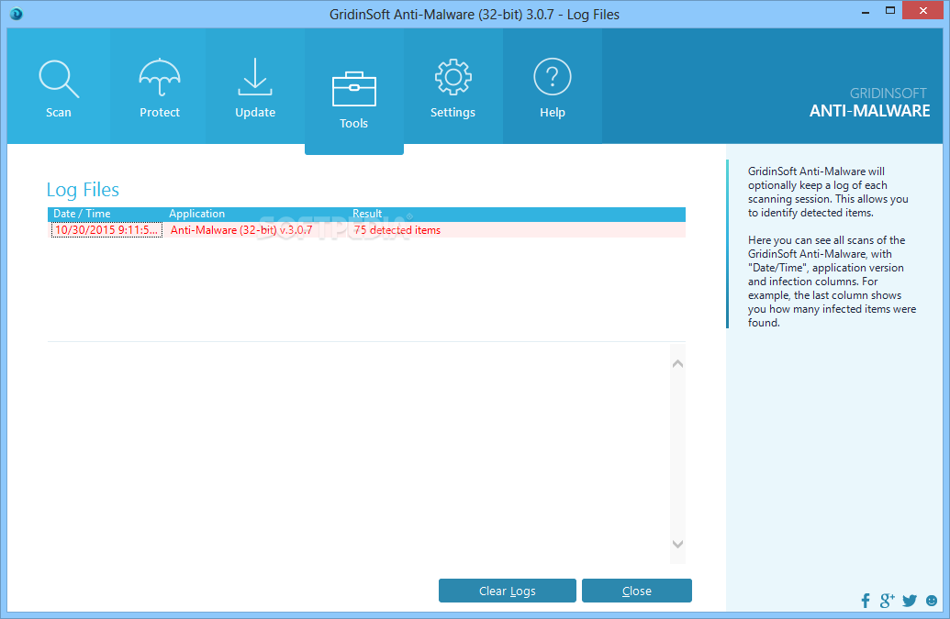Image resolution: width=950 pixels, height=619 pixels.
Task: Close the window with the red X
Action: 922,11
